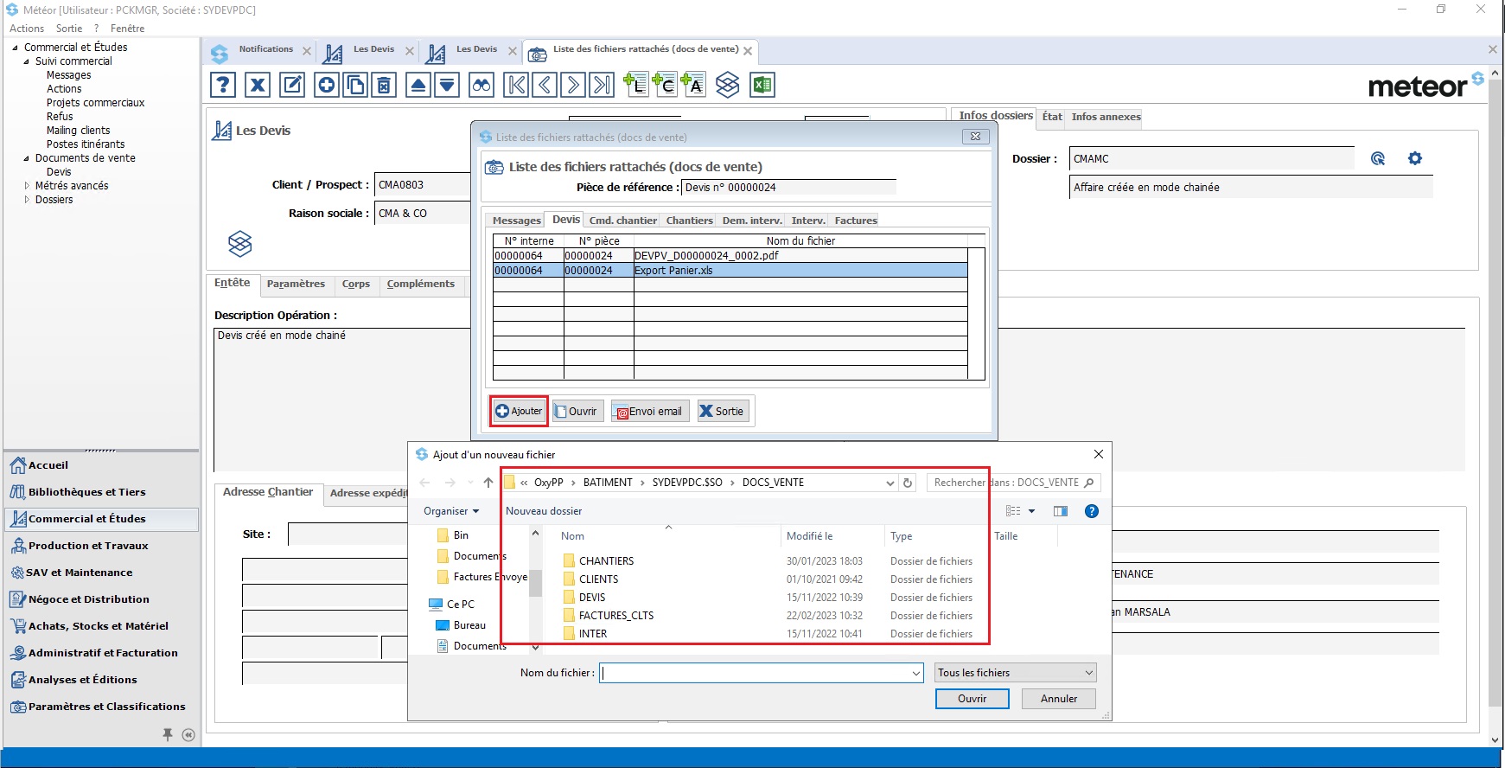Collapse the Suivi commercial tree node
This screenshot has width=1505, height=768.
26,61
